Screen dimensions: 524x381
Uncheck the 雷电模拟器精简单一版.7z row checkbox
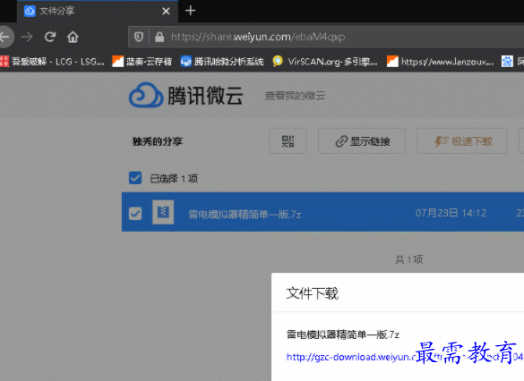pyautogui.click(x=135, y=214)
